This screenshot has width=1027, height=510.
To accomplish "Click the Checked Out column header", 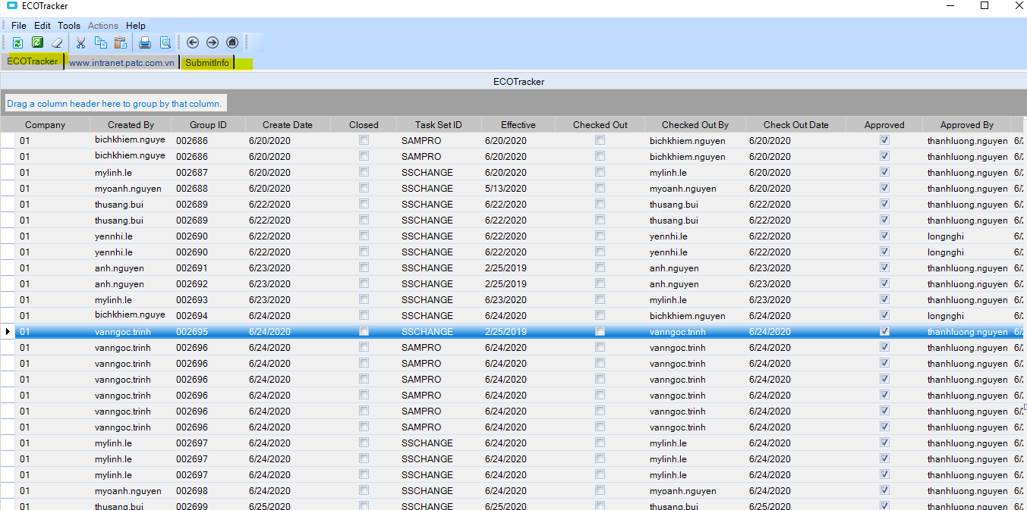I will click(x=600, y=125).
